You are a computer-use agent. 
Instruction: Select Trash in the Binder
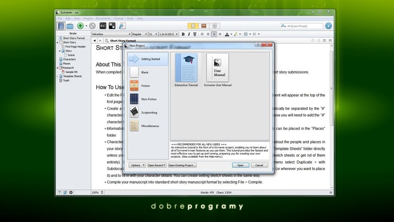pos(66,81)
